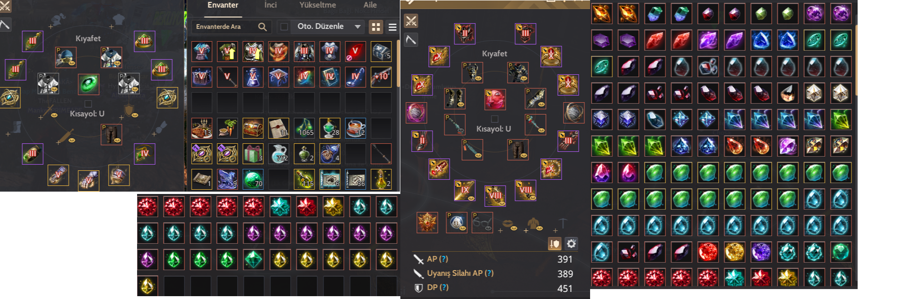Select the item stack showing 1065
The height and width of the screenshot is (299, 897).
pyautogui.click(x=304, y=128)
